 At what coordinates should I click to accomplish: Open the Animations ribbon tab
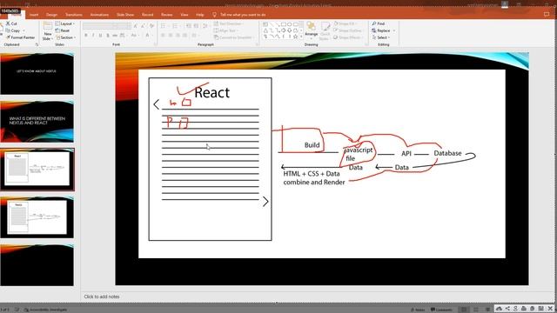click(99, 15)
